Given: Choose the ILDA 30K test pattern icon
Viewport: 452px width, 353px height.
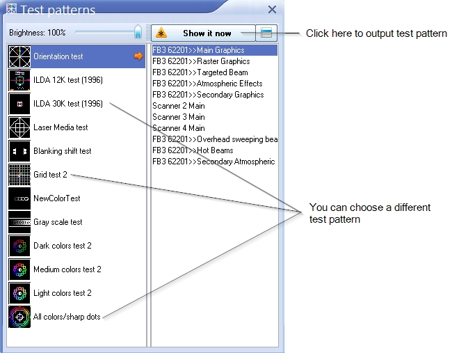Looking at the screenshot, I should (x=19, y=104).
